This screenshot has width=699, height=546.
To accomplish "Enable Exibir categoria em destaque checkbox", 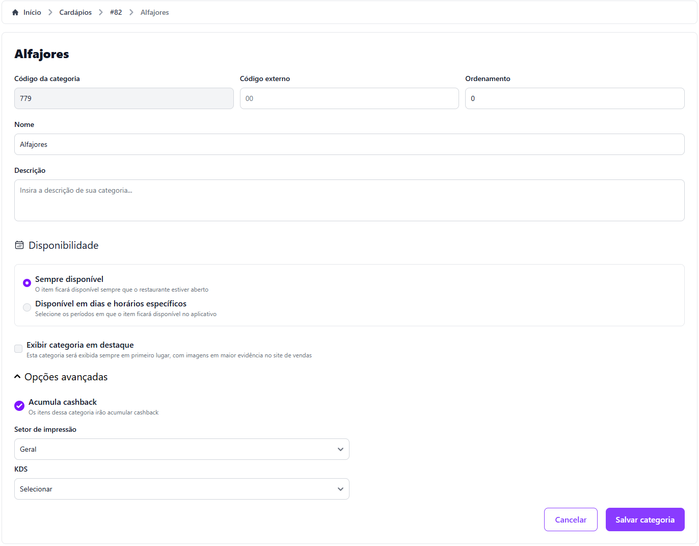I will 18,349.
